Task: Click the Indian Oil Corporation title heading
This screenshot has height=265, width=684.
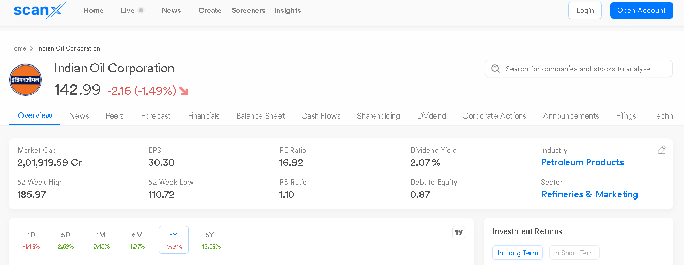Action: pos(114,68)
